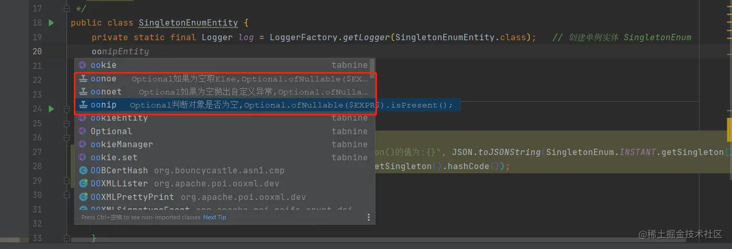Click live template icon beside oonoet
732x249 pixels.
tap(82, 92)
